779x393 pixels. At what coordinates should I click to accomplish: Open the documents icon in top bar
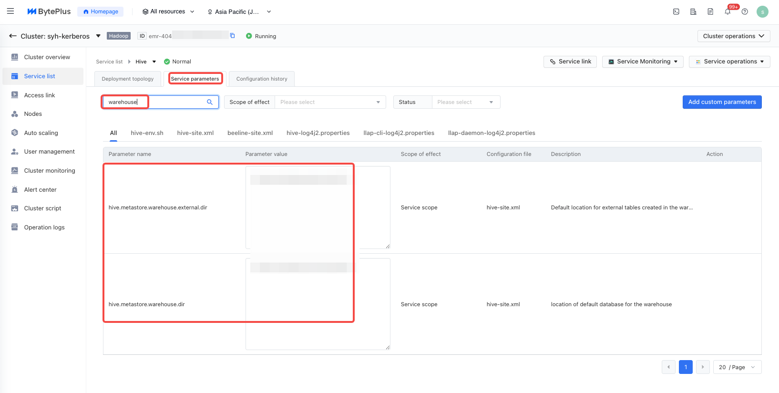710,11
